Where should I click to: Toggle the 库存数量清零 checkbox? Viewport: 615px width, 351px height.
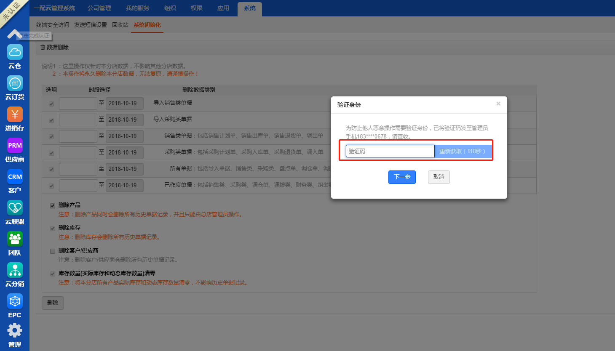(53, 274)
